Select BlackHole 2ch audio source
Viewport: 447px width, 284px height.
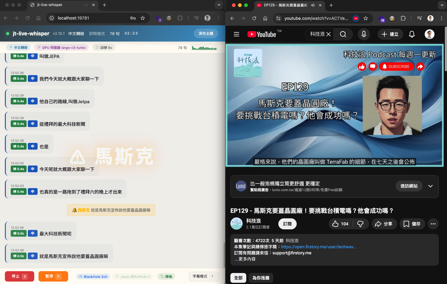coord(93,276)
